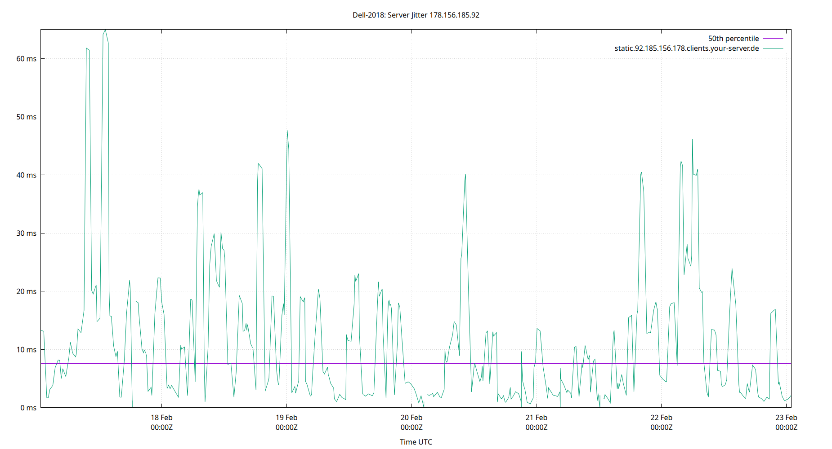Select the 21 Feb x-axis label
Viewport: 832px width, 449px height.
(537, 417)
